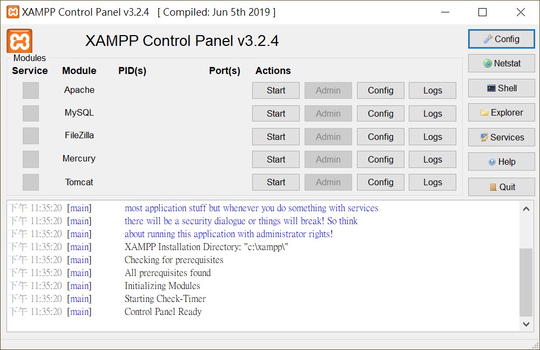Start the MySQL module
The width and height of the screenshot is (540, 350).
click(275, 114)
